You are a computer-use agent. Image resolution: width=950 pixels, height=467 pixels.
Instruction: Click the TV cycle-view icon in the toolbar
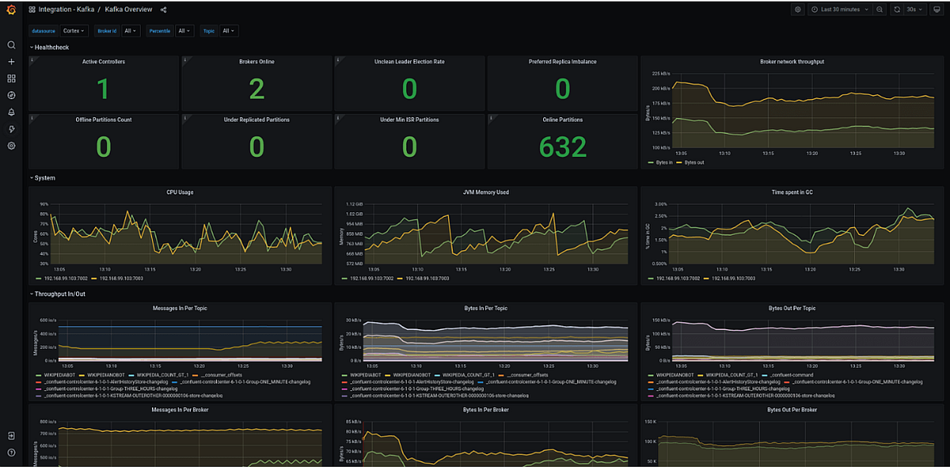[938, 9]
